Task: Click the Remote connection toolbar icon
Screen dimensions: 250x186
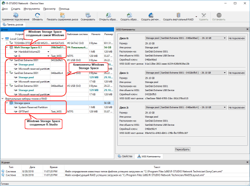Action: pos(16,15)
